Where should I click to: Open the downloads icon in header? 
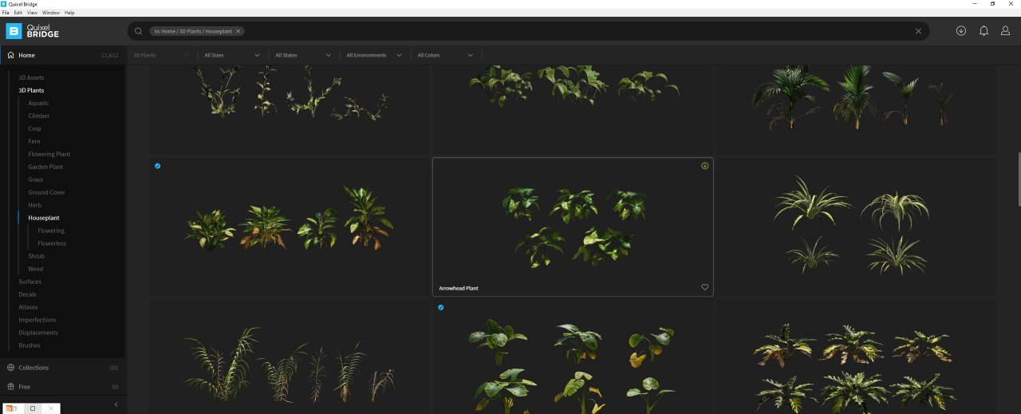click(x=961, y=30)
